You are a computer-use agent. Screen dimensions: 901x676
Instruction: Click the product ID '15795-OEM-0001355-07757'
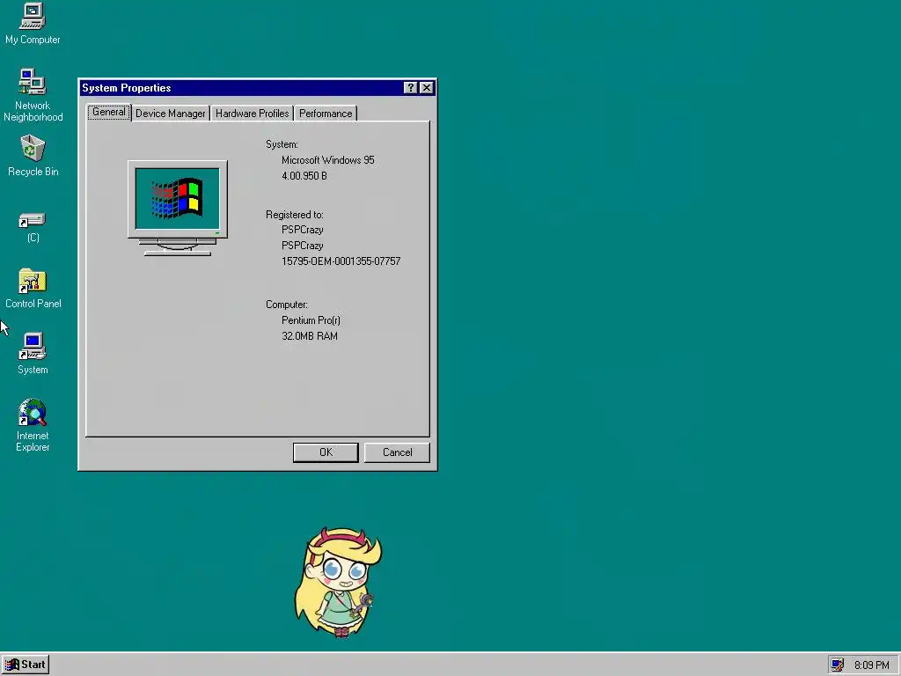(341, 261)
